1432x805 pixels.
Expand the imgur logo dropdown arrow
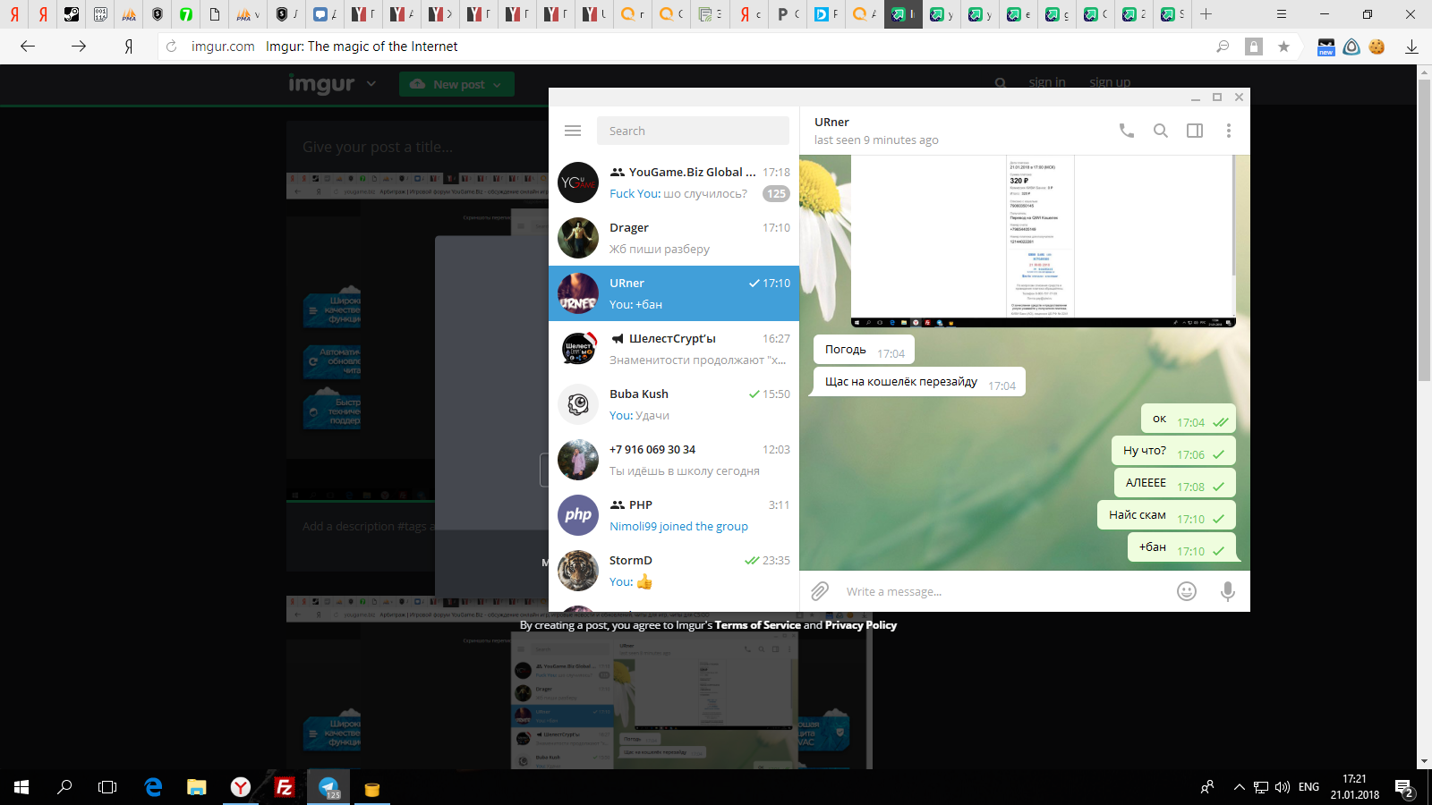point(371,84)
